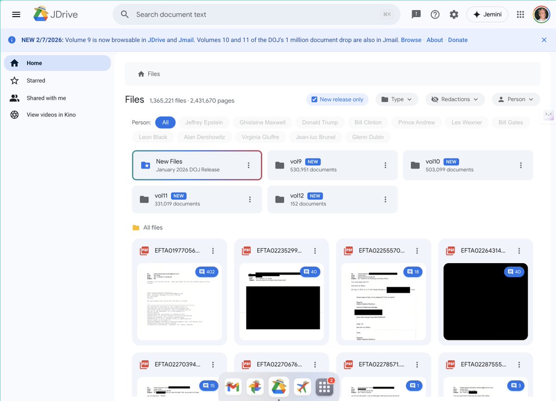Viewport: 556px width, 401px height.
Task: Go to Home in sidebar
Action: coord(57,63)
